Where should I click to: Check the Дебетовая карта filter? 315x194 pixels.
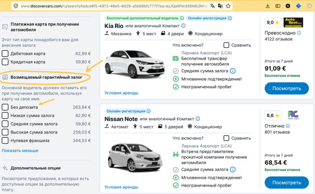[x=5, y=54]
